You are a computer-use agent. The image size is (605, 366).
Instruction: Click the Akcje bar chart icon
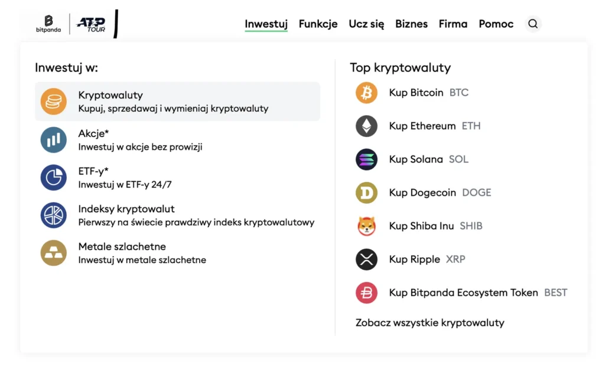[x=53, y=140]
